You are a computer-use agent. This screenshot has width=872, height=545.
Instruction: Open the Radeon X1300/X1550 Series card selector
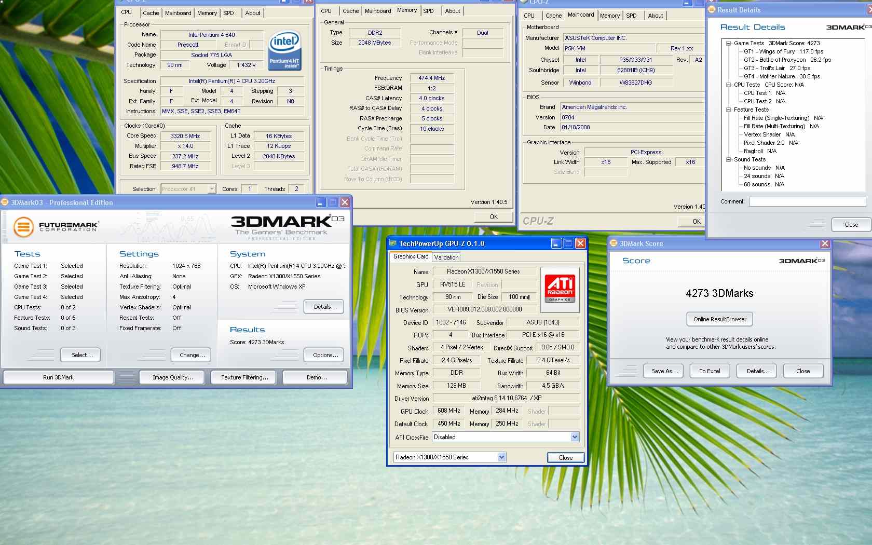(x=501, y=457)
